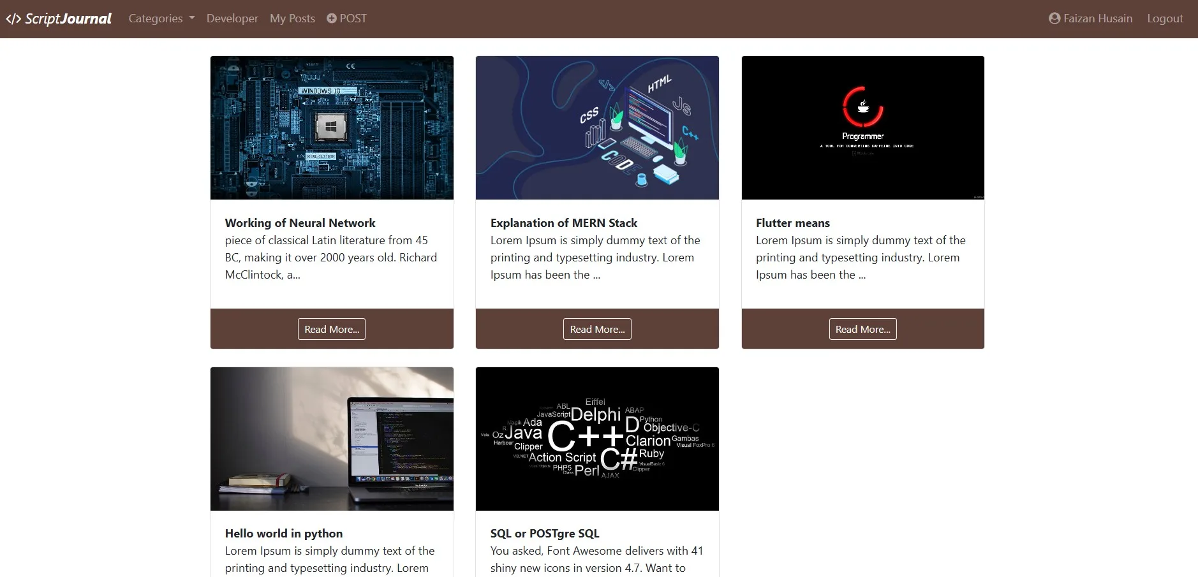Open Faizan Husain profile link
This screenshot has height=577, width=1198.
(x=1091, y=18)
